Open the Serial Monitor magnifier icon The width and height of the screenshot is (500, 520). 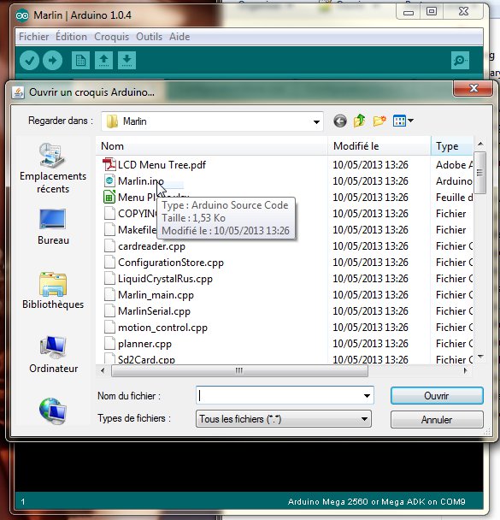(x=460, y=61)
